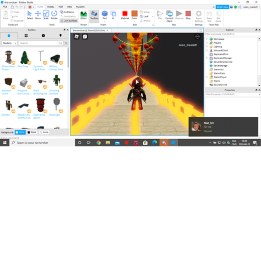
Task: Set toolbox background to Black
Action: pos(32,132)
